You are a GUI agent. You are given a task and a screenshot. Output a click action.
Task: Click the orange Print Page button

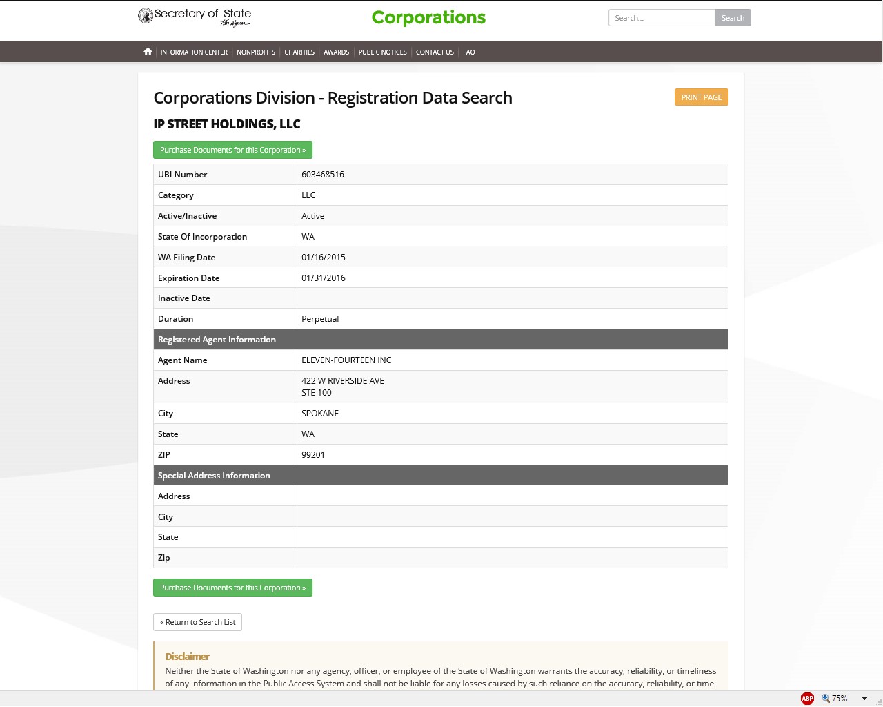pyautogui.click(x=701, y=97)
